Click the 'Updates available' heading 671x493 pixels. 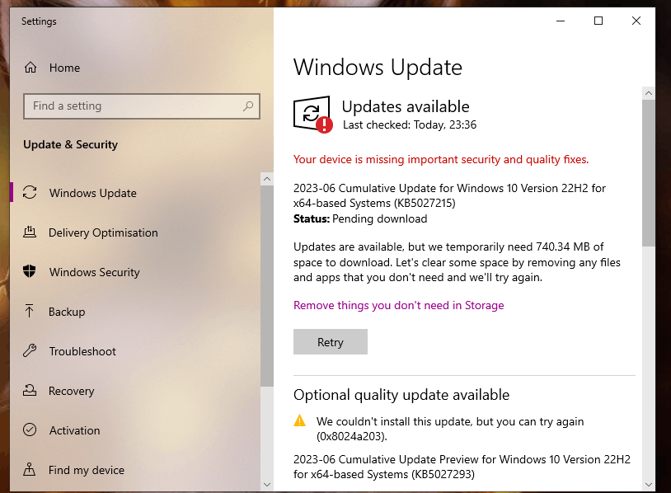point(406,106)
